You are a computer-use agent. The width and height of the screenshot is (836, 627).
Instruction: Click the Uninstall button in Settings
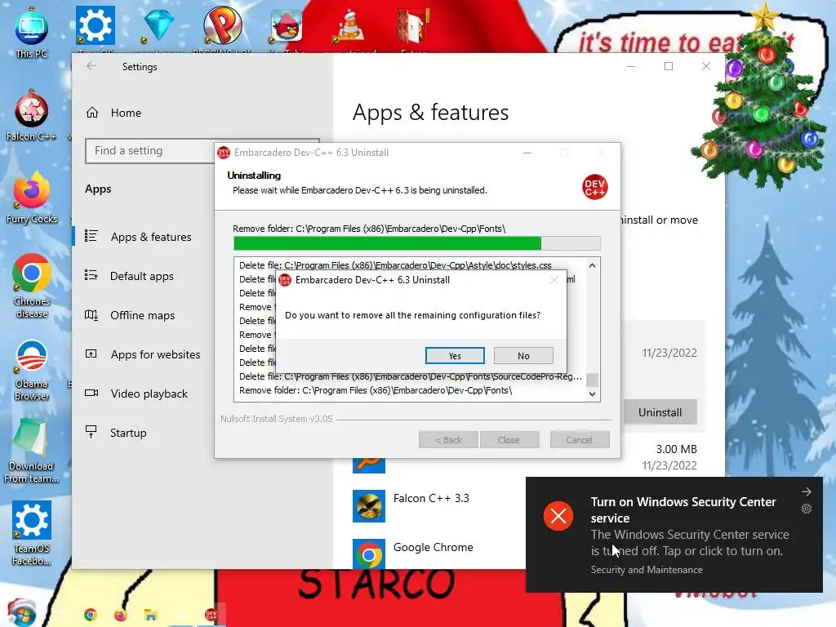coord(660,412)
